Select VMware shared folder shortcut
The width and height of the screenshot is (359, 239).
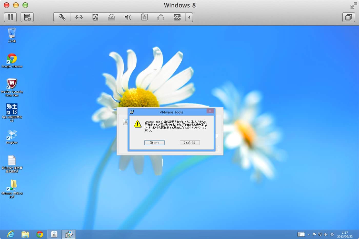coord(12,189)
